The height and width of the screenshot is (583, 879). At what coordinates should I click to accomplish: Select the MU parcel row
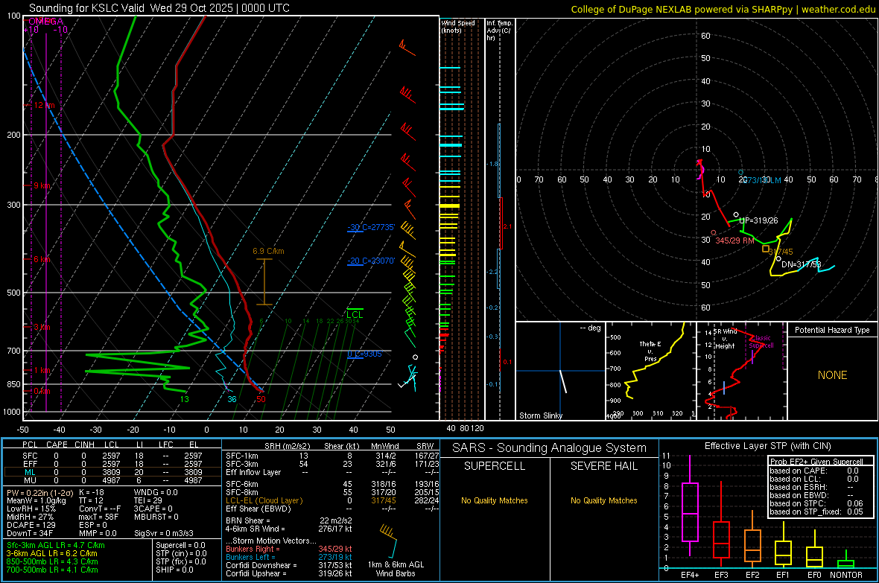pyautogui.click(x=112, y=480)
